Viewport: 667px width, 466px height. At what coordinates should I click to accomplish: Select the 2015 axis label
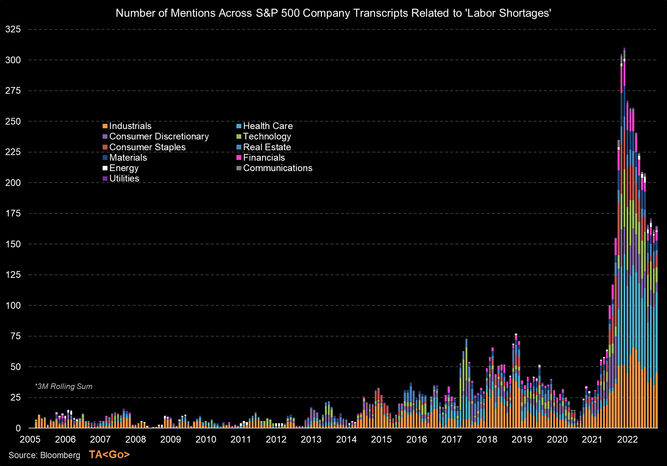click(x=381, y=440)
